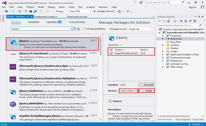
Task: Click the Solution Explorer horizontal scrollbar
Action: point(175,116)
